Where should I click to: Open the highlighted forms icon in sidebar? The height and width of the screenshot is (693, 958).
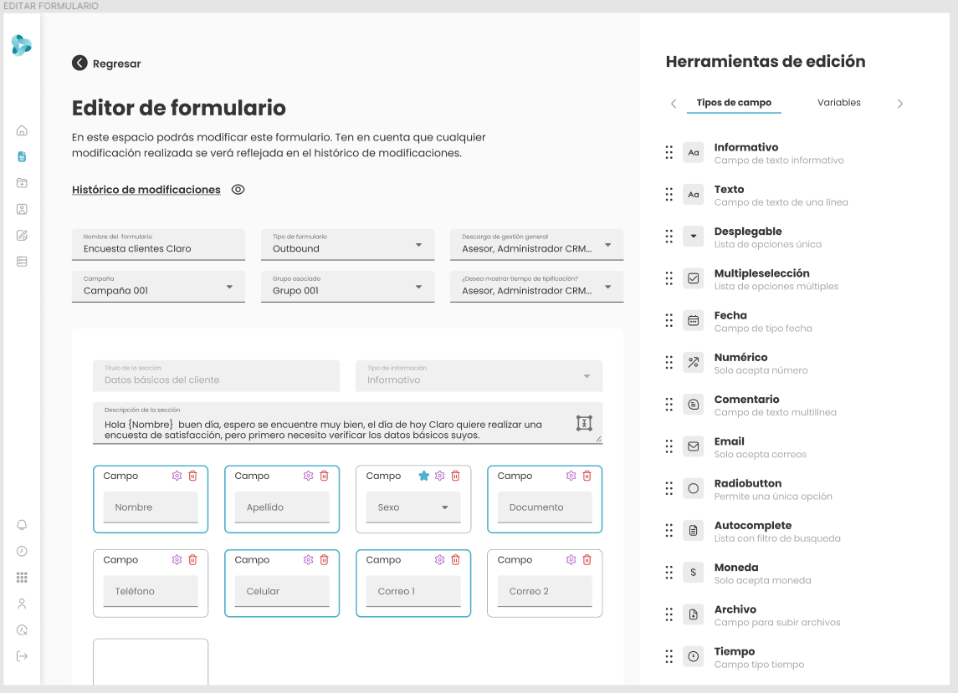(x=22, y=157)
